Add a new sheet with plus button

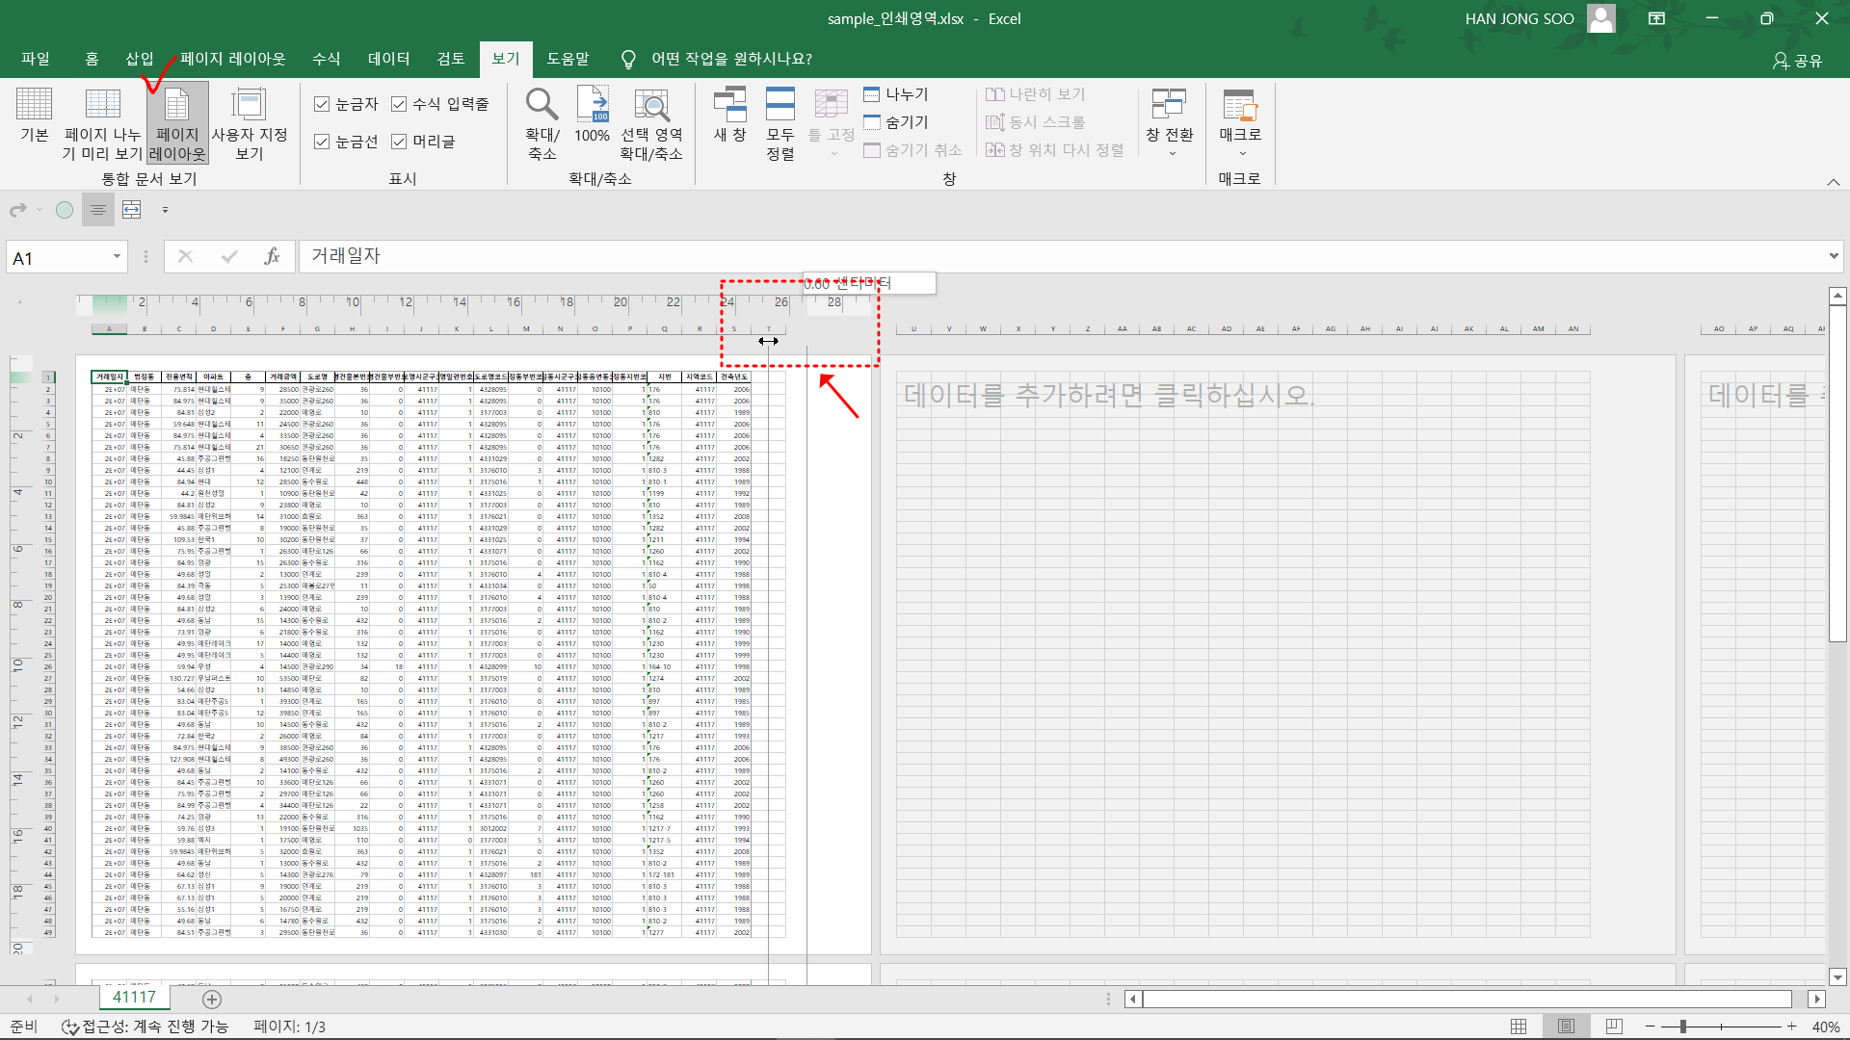[212, 1000]
